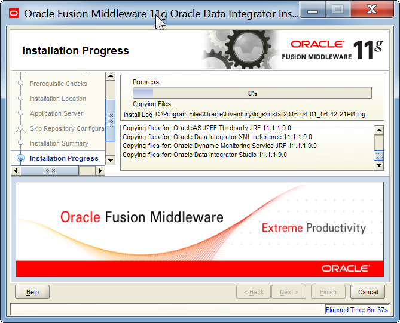This screenshot has height=323, width=400.
Task: Click the Skip Repository step branch icon
Action: pos(21,128)
